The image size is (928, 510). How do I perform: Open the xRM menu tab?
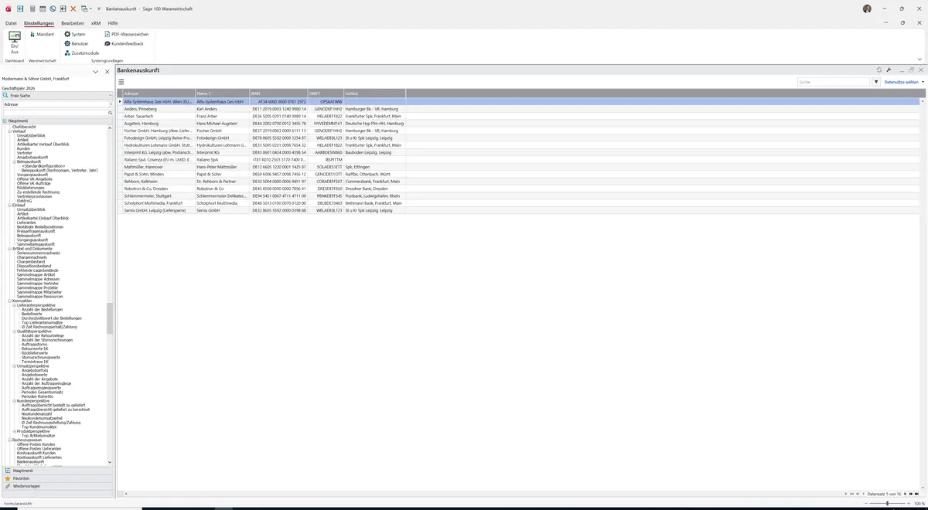click(96, 23)
